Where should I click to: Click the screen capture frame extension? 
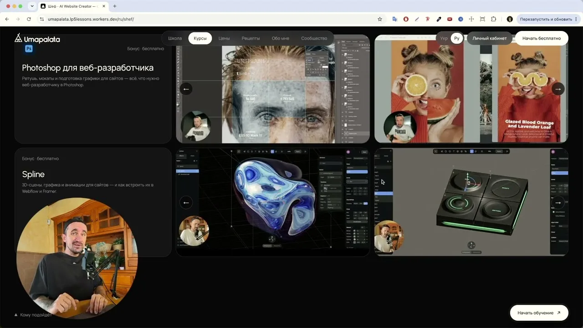click(x=482, y=19)
